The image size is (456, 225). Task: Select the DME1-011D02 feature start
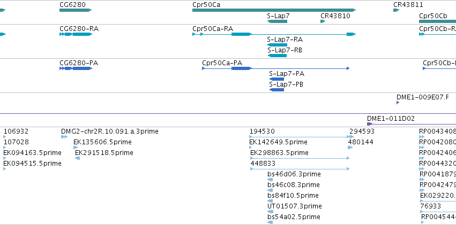(370, 124)
